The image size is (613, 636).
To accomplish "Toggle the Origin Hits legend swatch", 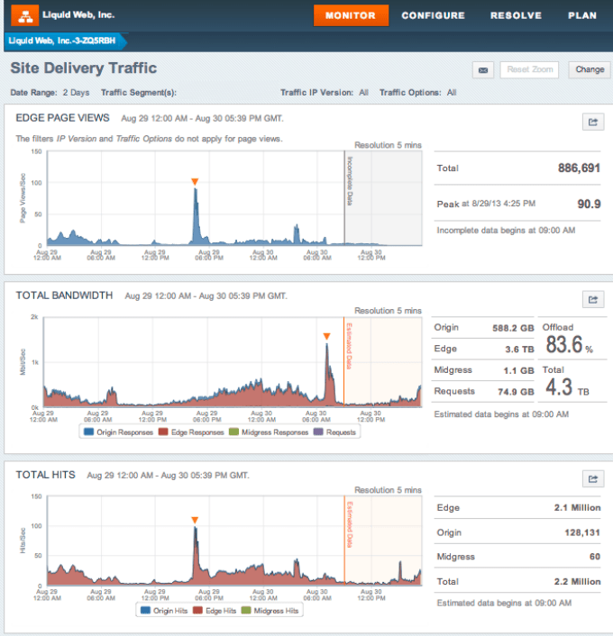I will point(145,610).
